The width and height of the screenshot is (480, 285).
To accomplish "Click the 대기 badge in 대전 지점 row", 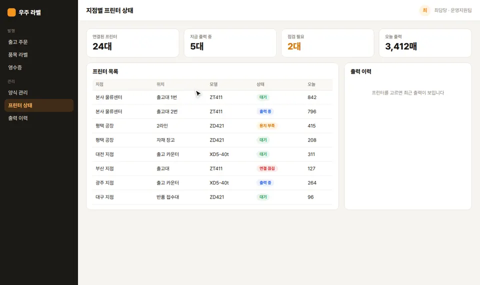I will pos(263,154).
